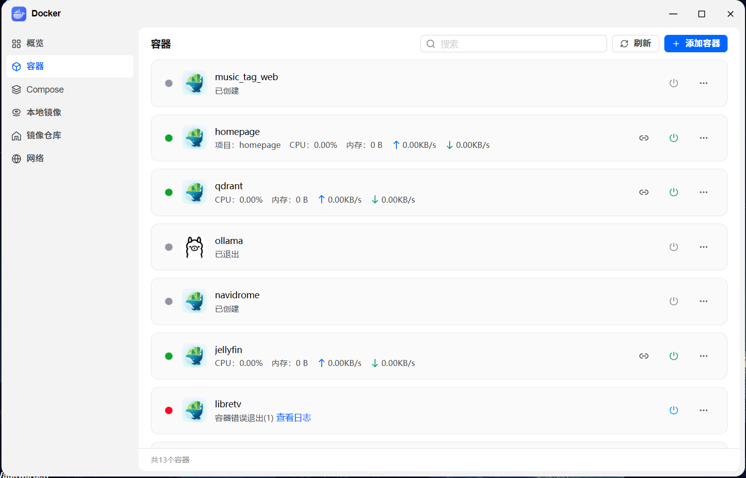Click the 刷新 refresh button

coord(635,44)
